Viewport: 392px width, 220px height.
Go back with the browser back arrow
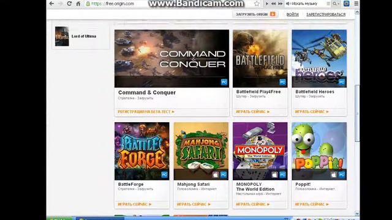click(x=51, y=4)
